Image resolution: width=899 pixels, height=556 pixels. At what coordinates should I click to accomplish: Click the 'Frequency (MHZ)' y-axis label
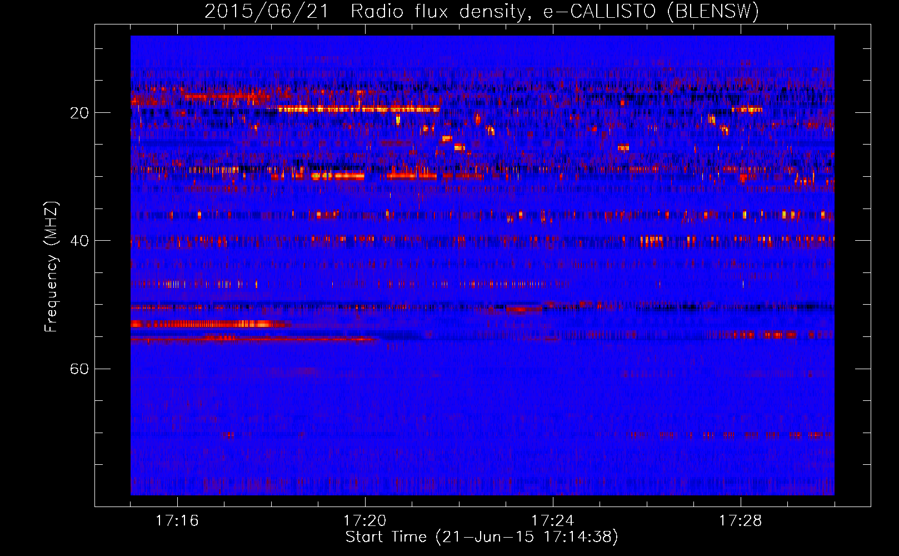point(51,267)
